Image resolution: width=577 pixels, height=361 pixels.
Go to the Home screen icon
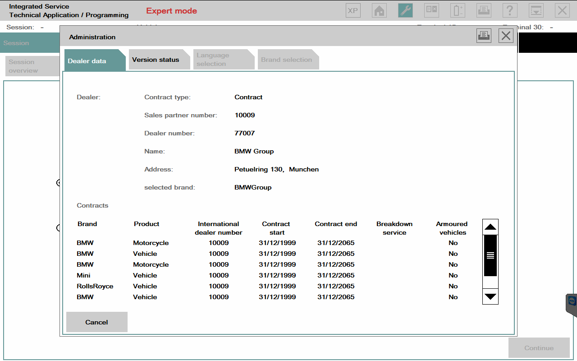380,10
